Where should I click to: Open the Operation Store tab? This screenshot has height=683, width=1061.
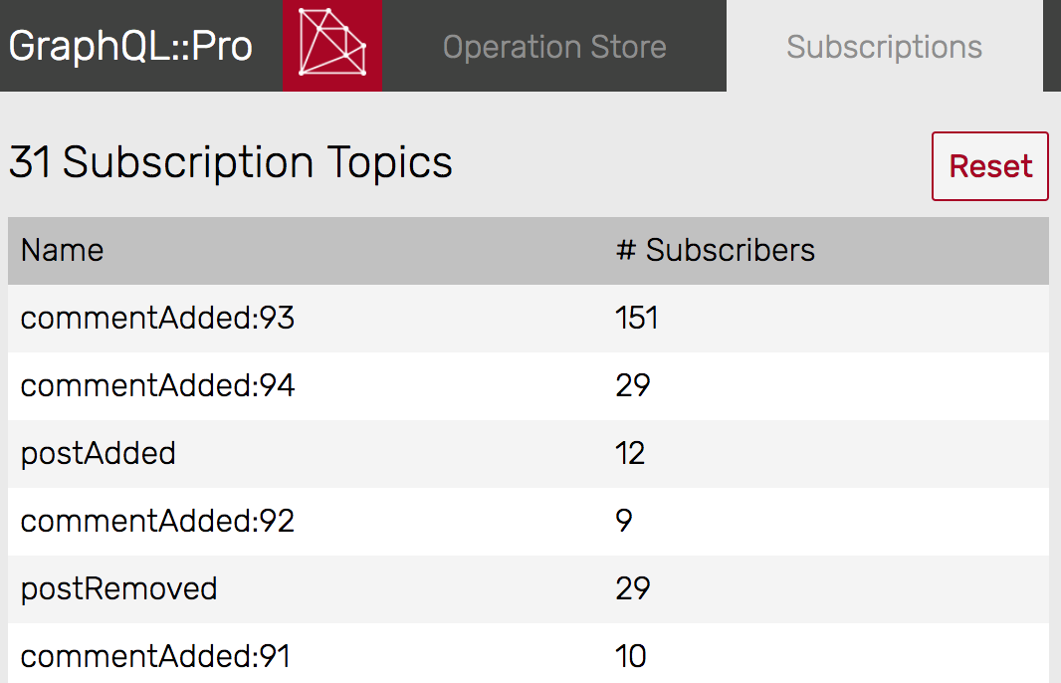(x=554, y=46)
